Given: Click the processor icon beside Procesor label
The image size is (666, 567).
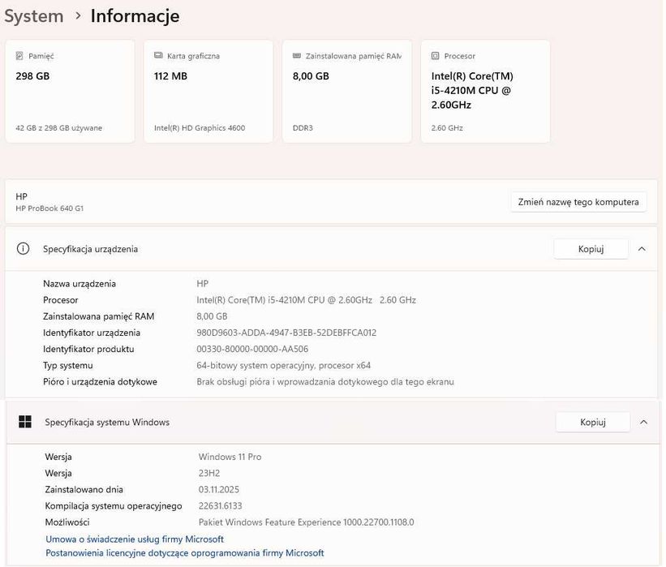Looking at the screenshot, I should 436,56.
